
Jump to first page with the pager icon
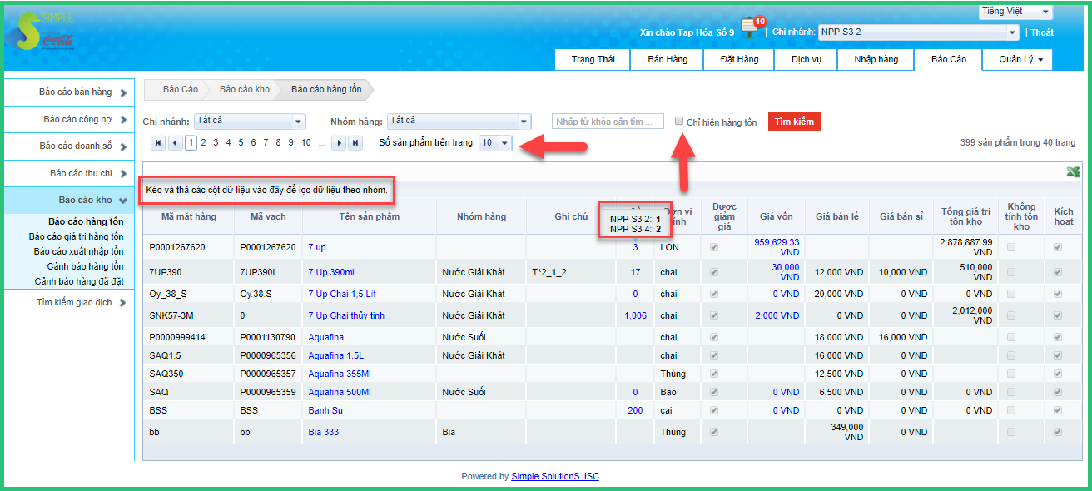point(158,143)
